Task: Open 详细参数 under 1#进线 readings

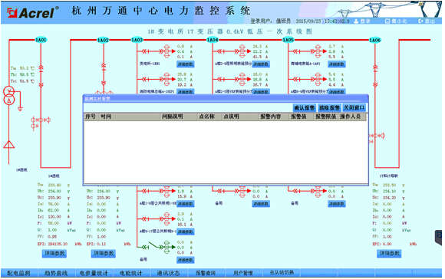Action: (54, 253)
